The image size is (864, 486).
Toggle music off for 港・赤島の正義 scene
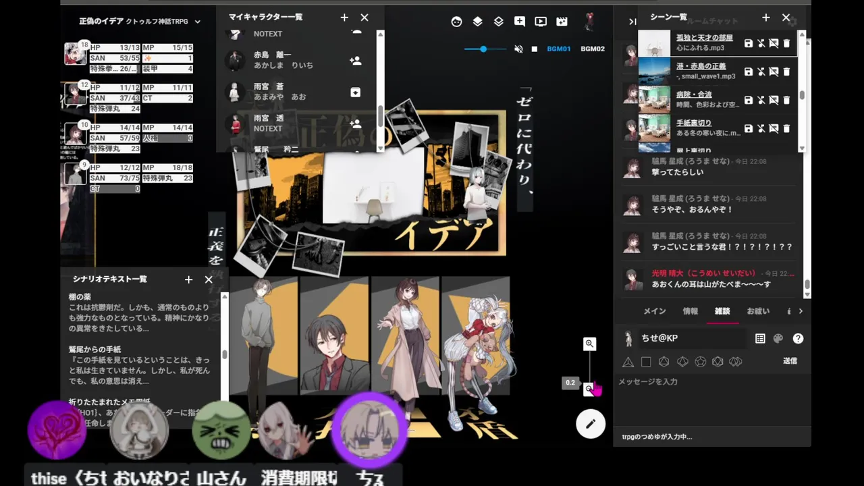761,72
